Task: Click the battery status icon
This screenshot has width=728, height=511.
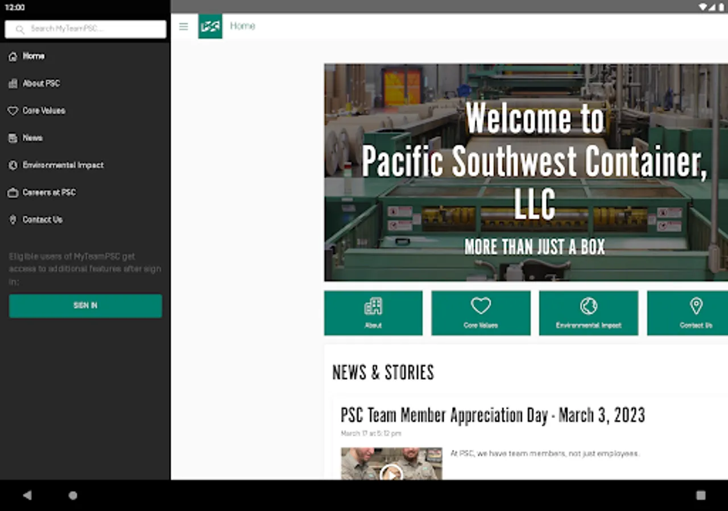Action: [721, 7]
